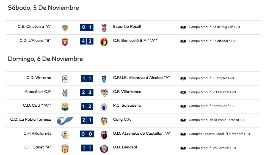The image size is (265, 155).
Task: Open the 4-3 score of L'Alcora vs Benicarló
Action: (87, 41)
